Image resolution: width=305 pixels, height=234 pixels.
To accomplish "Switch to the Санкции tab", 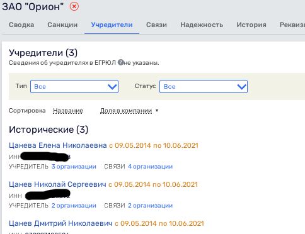I will (62, 25).
